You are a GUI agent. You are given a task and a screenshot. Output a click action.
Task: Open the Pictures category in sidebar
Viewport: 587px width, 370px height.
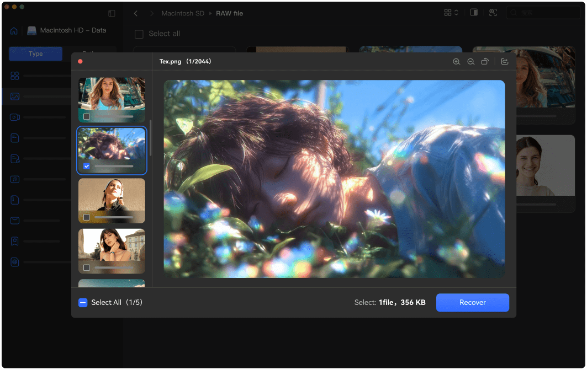(x=15, y=96)
